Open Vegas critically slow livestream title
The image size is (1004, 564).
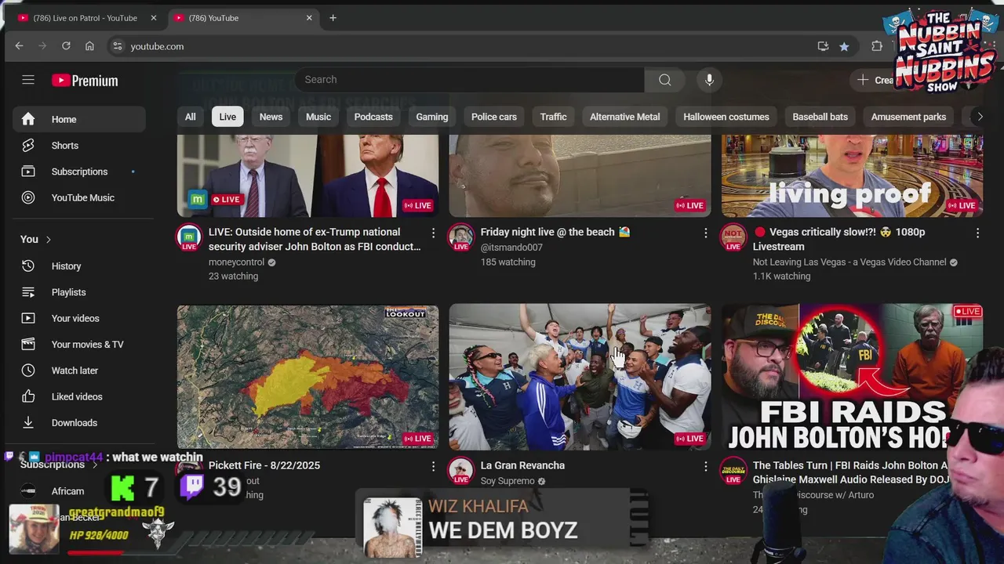(838, 239)
